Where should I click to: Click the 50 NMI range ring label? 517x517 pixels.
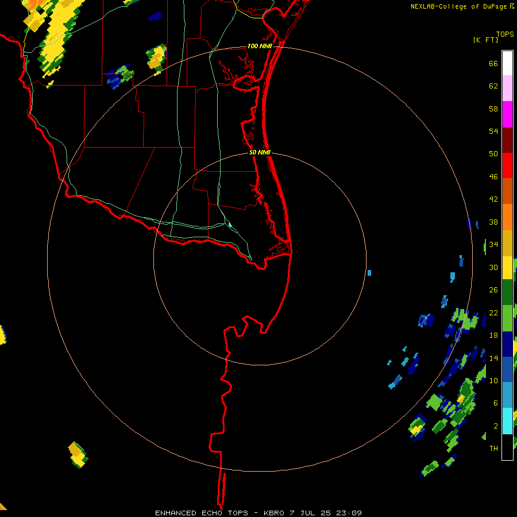[x=260, y=152]
